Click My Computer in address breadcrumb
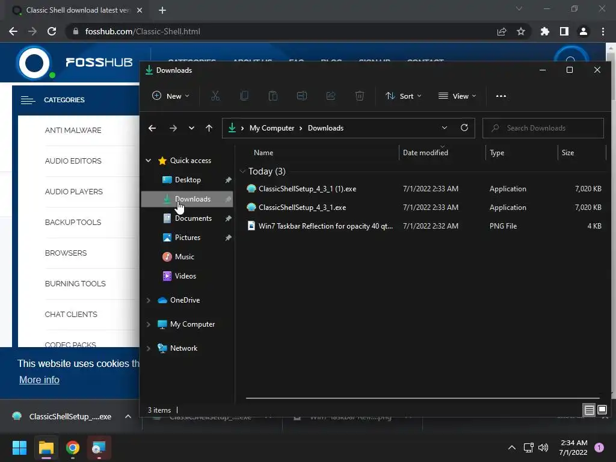 272,128
